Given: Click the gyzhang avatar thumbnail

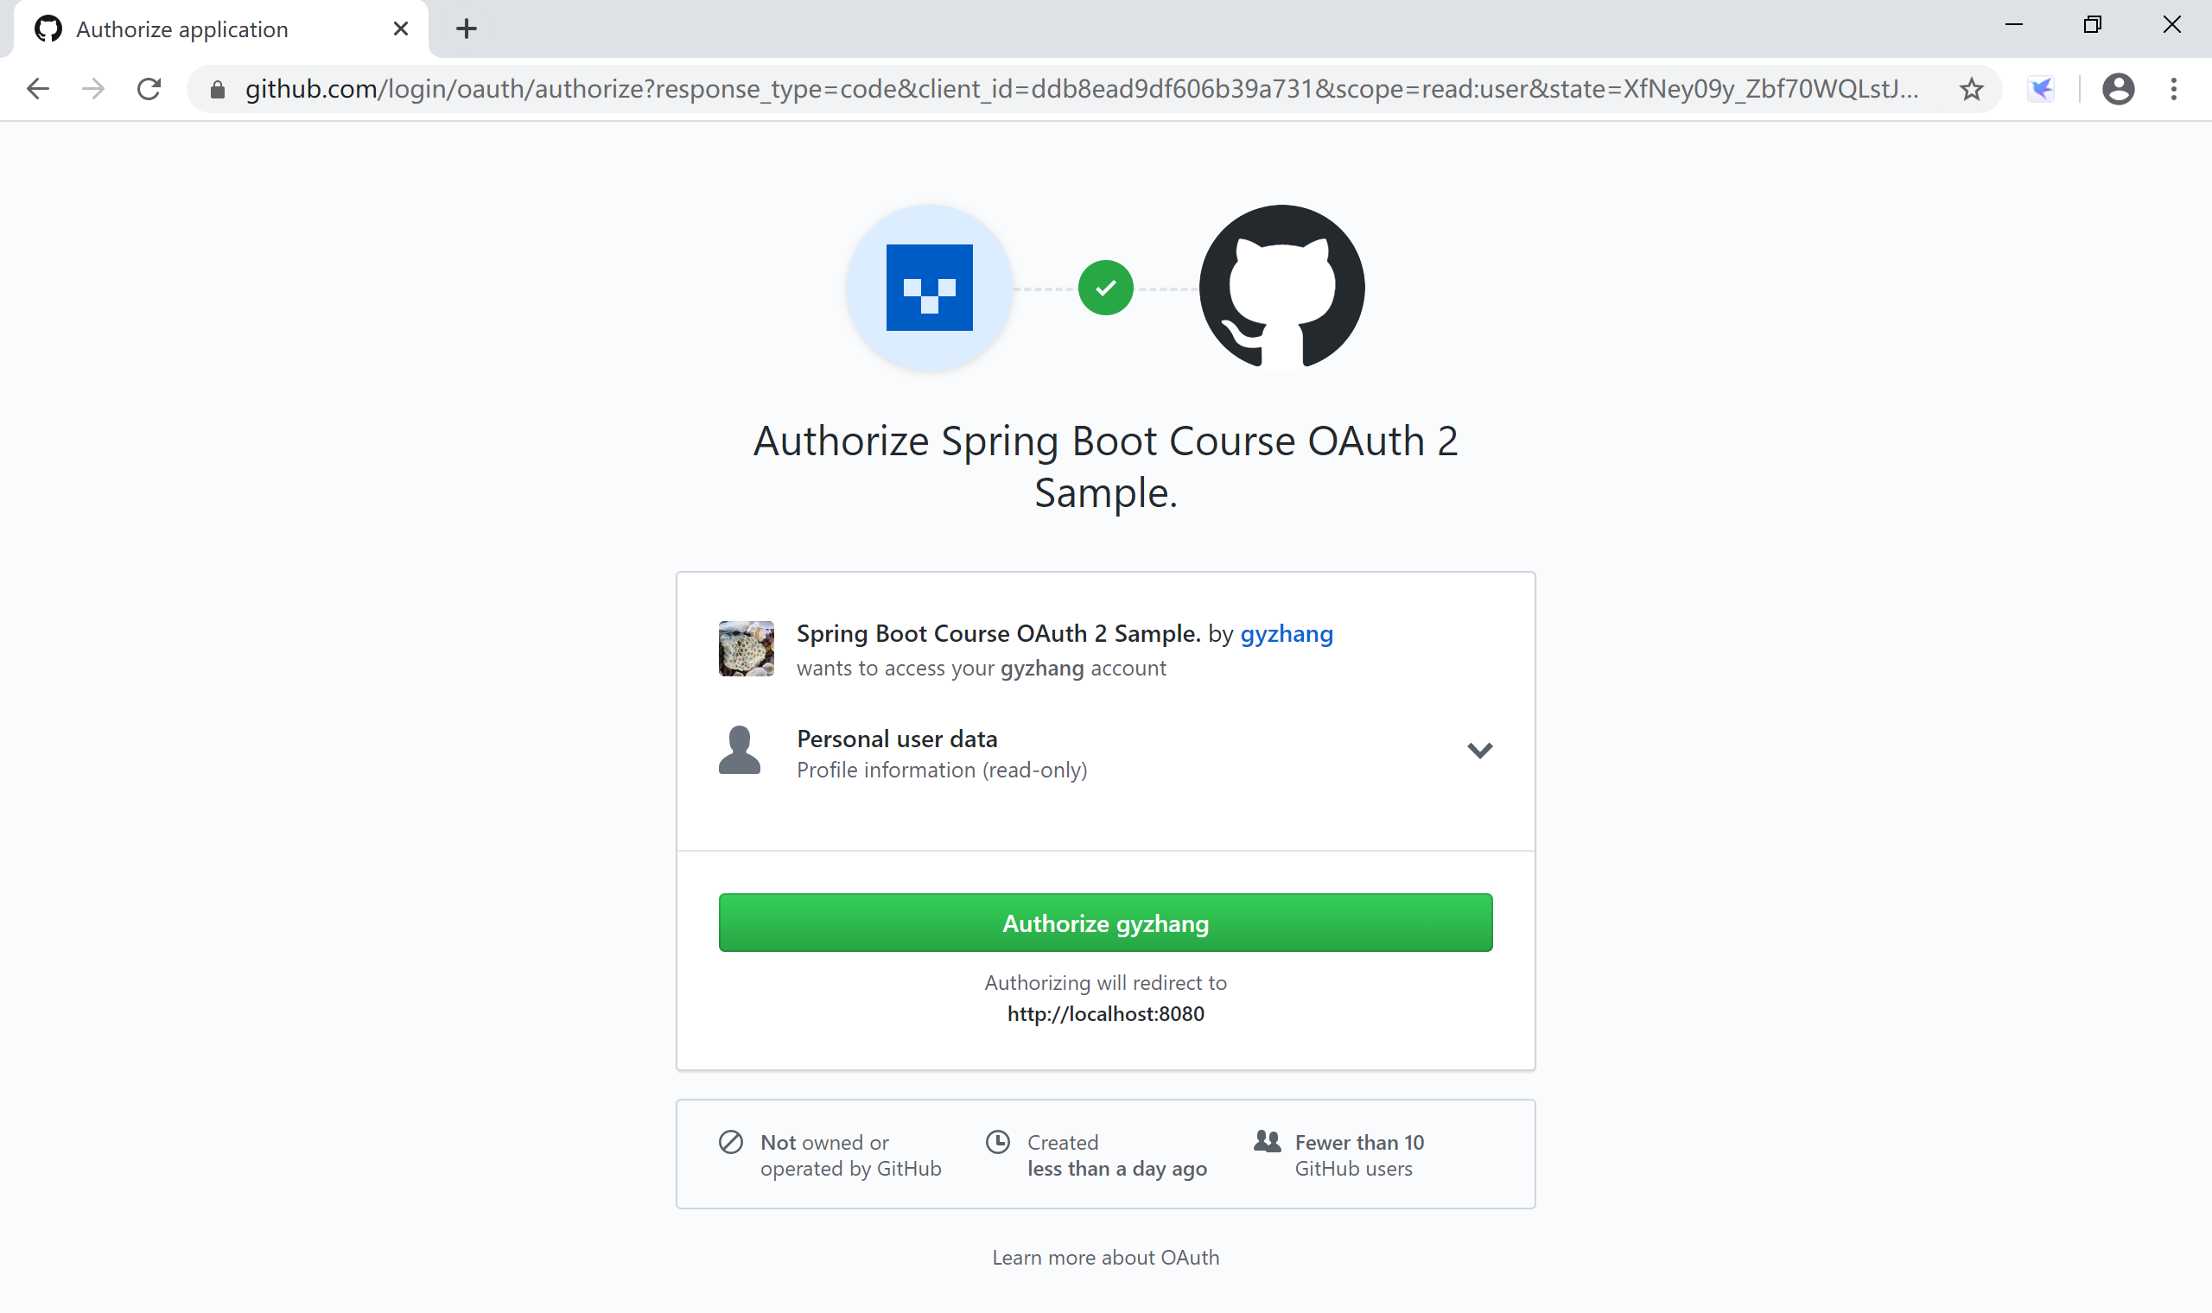Looking at the screenshot, I should tap(746, 649).
